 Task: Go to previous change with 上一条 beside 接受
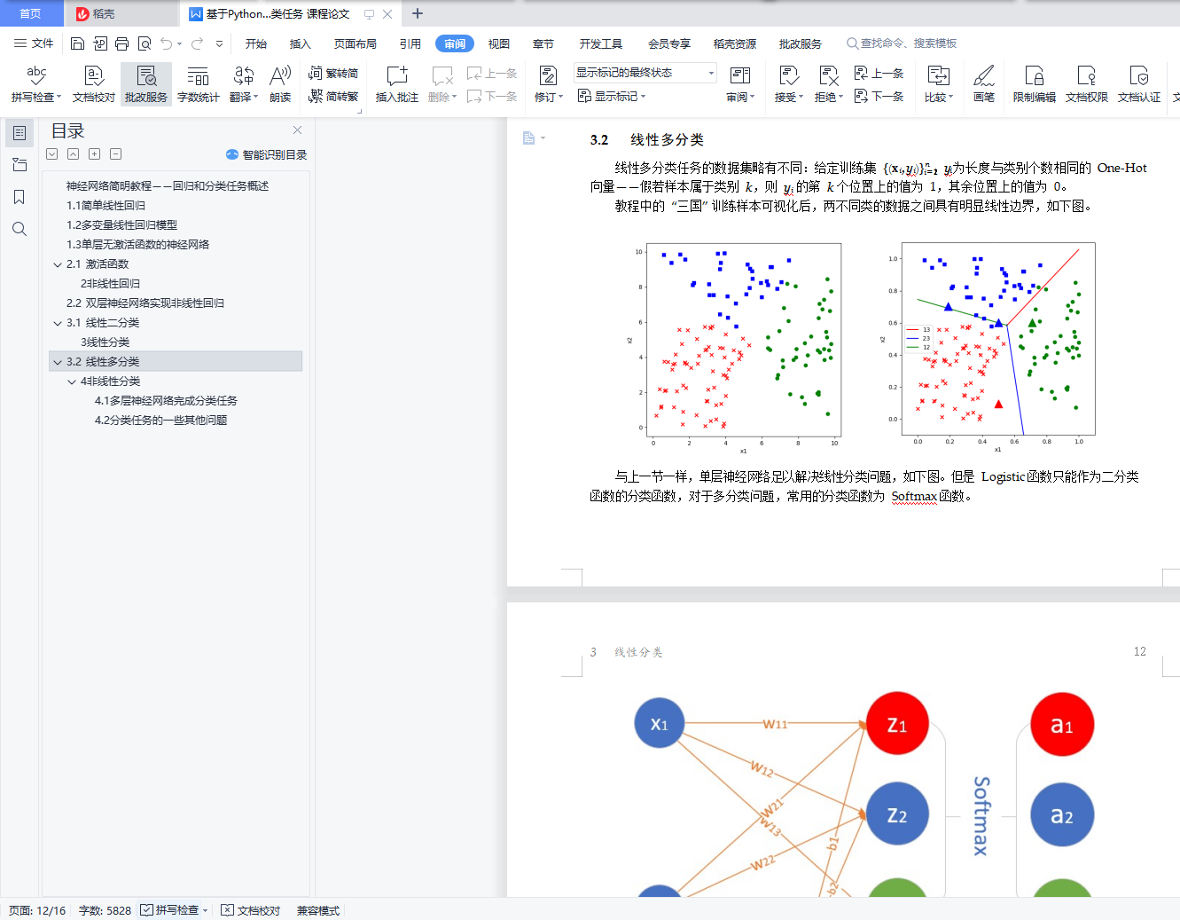tap(879, 73)
